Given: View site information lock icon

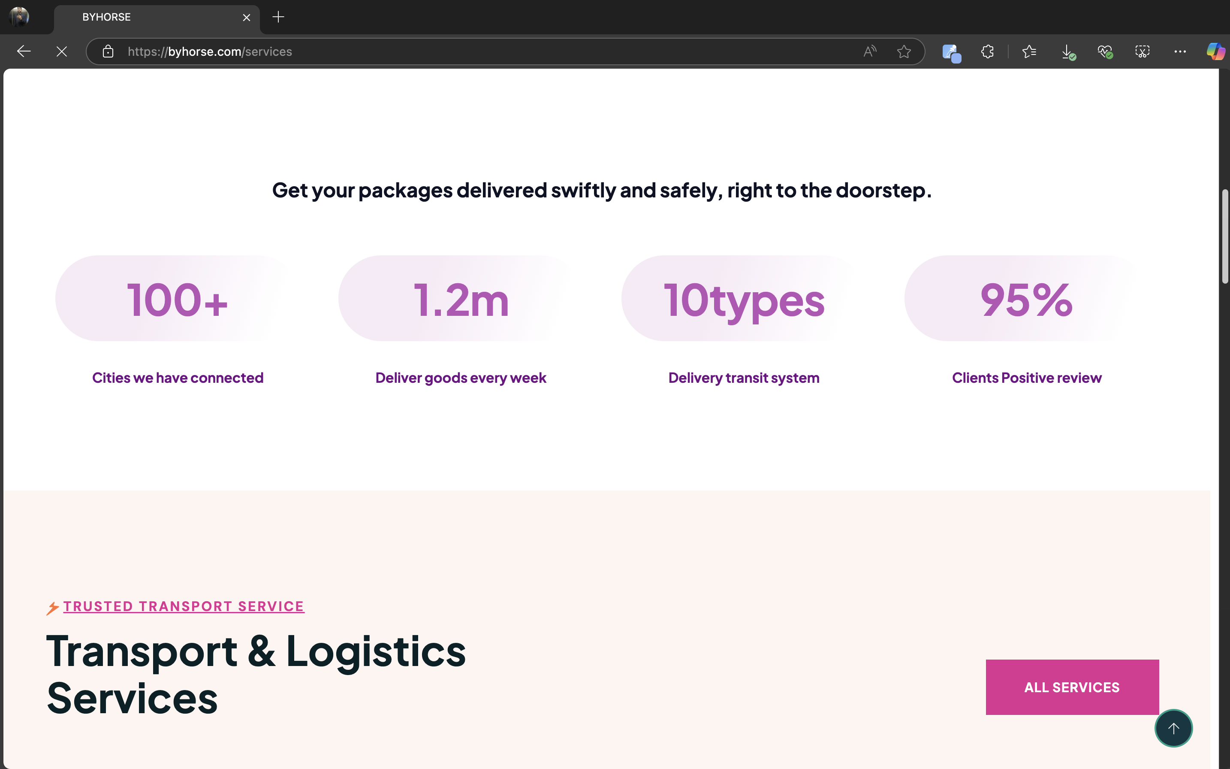Looking at the screenshot, I should click(108, 51).
